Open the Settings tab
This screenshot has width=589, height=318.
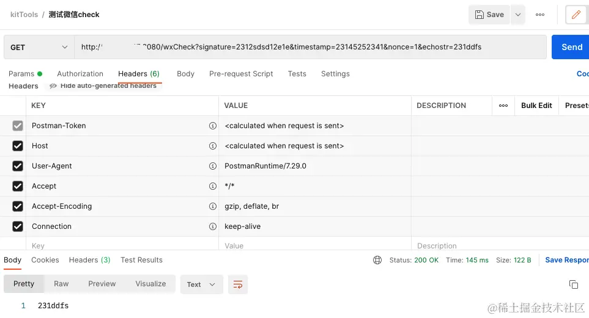tap(335, 74)
